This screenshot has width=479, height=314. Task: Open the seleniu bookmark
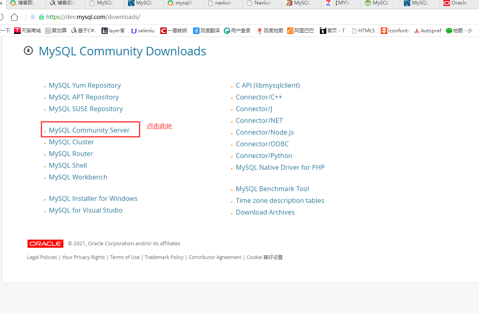tap(143, 31)
